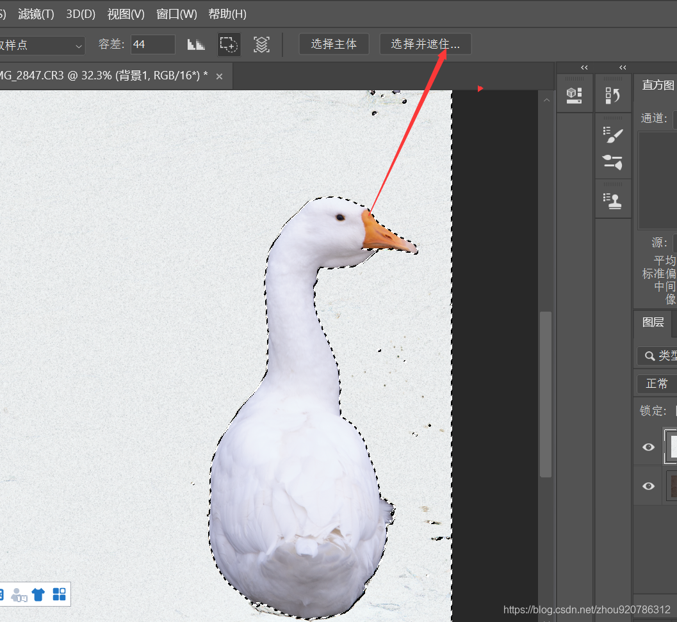
Task: Click the blue grid icon in floating toolbar
Action: point(59,594)
